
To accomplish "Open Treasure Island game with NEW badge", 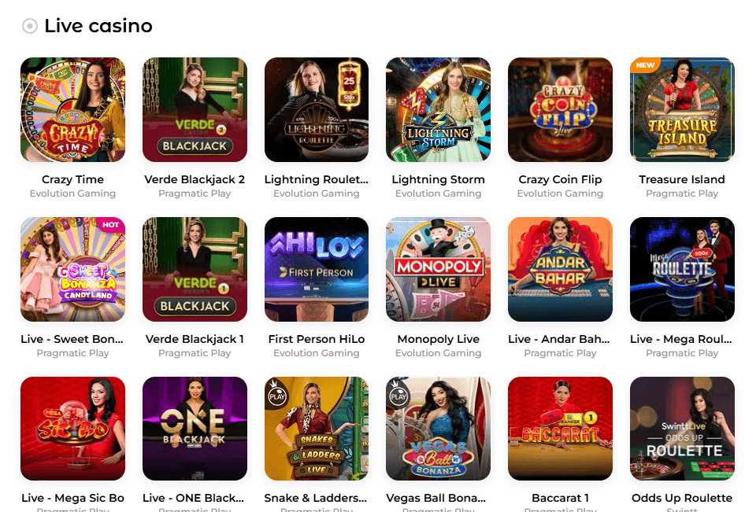I will [x=682, y=109].
